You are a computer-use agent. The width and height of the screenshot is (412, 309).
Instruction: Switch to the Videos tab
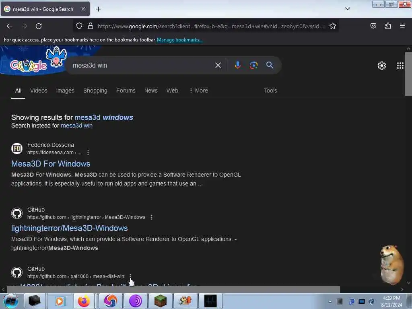click(x=39, y=91)
